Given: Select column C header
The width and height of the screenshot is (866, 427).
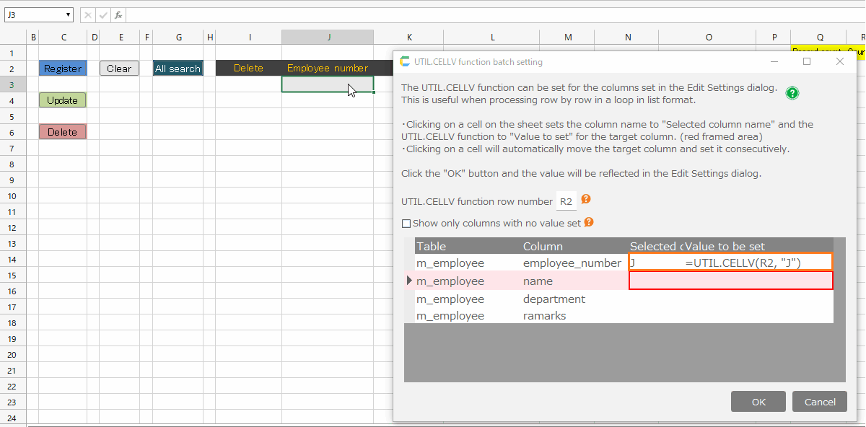Looking at the screenshot, I should tap(64, 37).
